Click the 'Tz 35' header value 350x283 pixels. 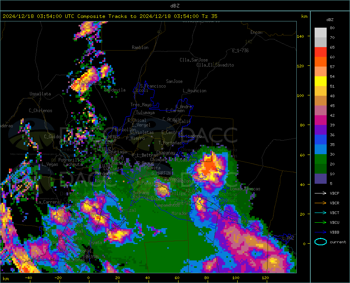point(210,16)
